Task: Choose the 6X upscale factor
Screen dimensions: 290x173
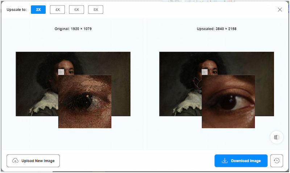Action: (76, 10)
